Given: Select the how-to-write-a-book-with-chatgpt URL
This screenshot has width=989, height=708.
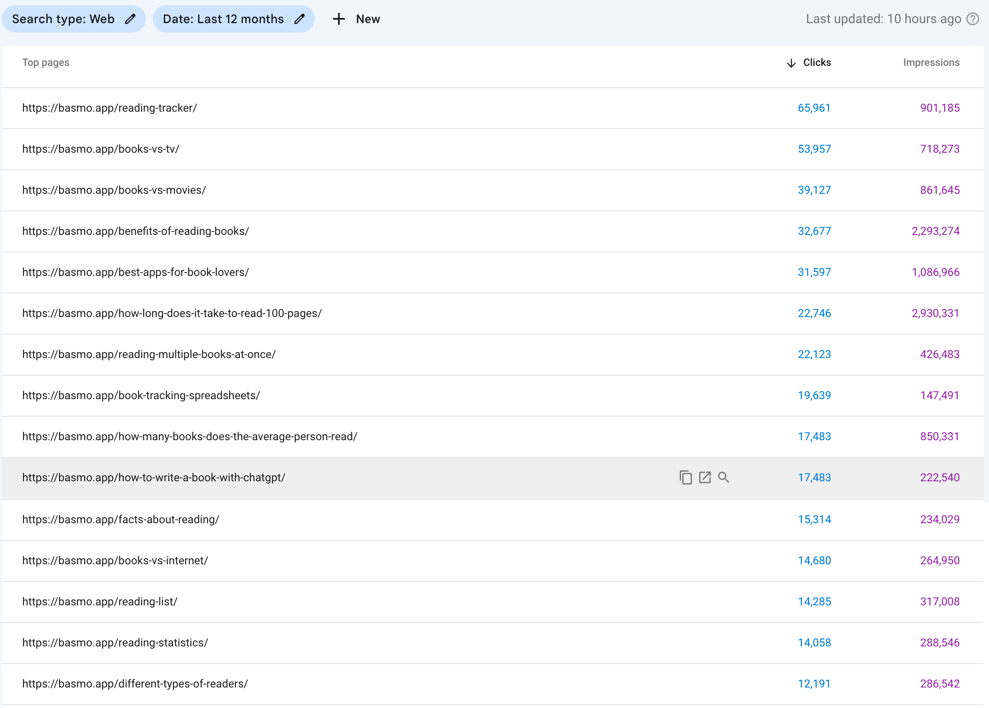Looking at the screenshot, I should (154, 477).
